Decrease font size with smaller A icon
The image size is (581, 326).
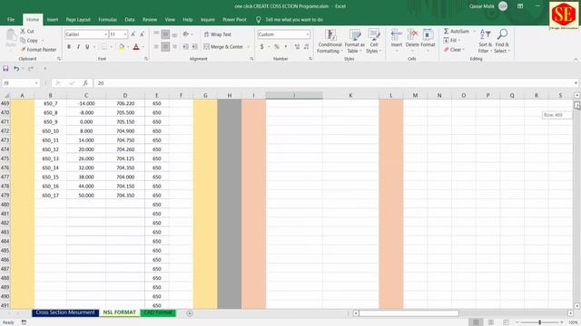(142, 34)
